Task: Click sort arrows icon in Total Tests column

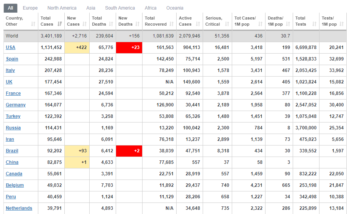Action: [x=315, y=24]
